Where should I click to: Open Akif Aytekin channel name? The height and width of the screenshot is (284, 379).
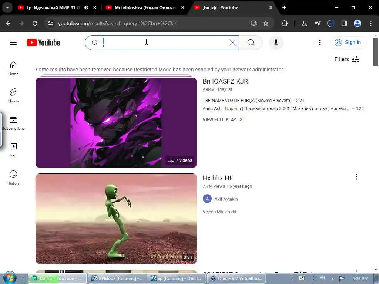(x=226, y=199)
